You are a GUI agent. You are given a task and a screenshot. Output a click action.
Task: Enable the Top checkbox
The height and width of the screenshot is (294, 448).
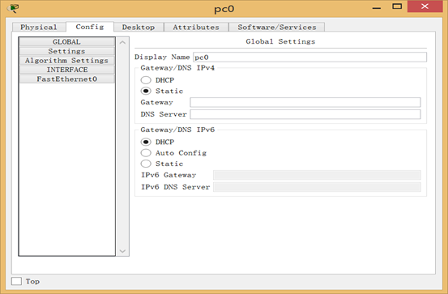click(16, 281)
